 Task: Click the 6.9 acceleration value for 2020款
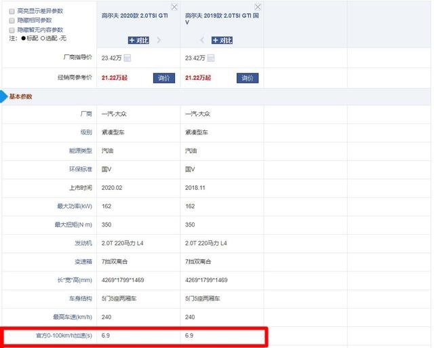(x=106, y=336)
